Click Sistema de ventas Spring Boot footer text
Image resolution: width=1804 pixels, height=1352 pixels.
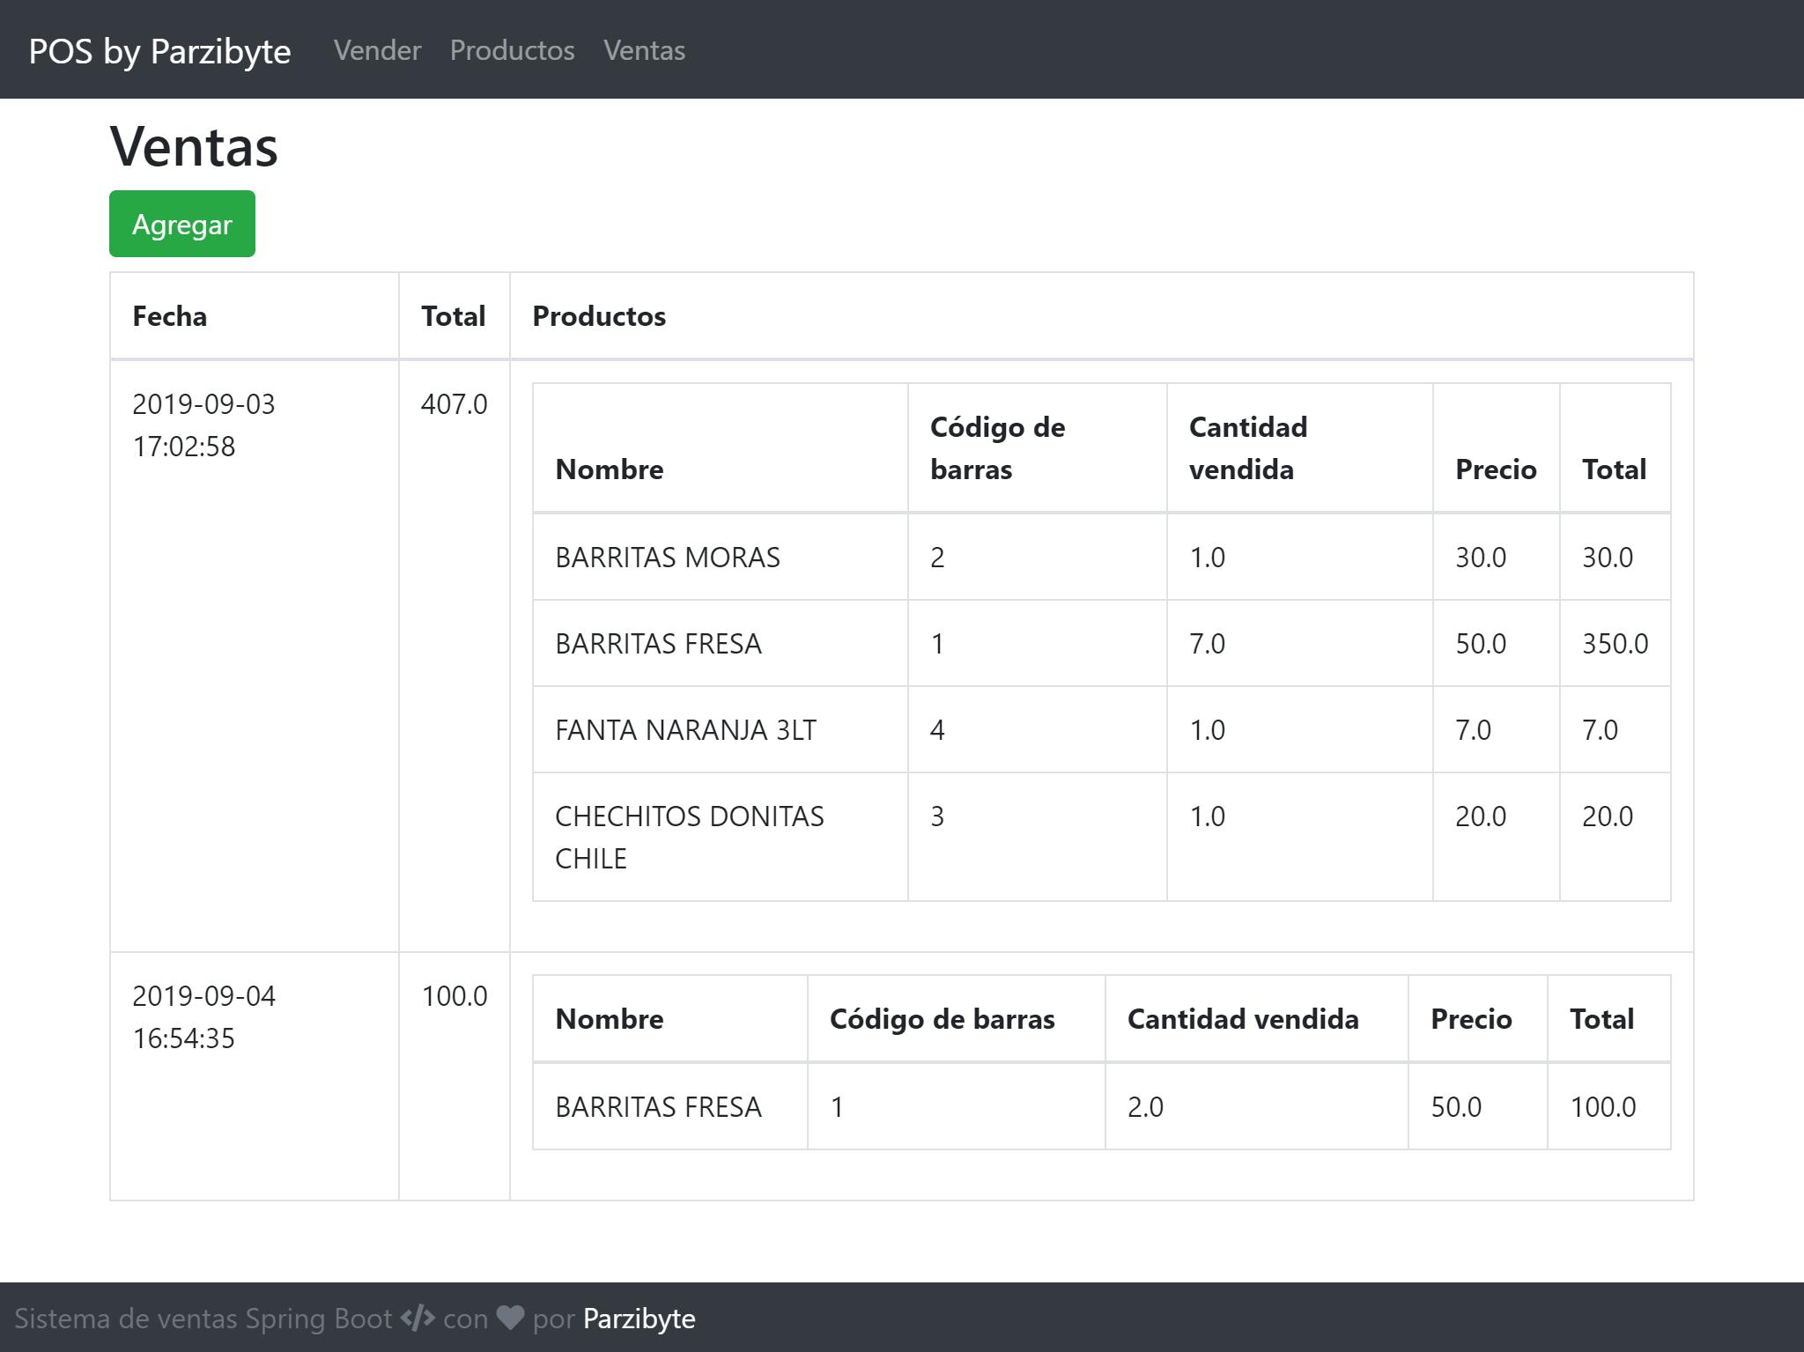click(x=203, y=1319)
